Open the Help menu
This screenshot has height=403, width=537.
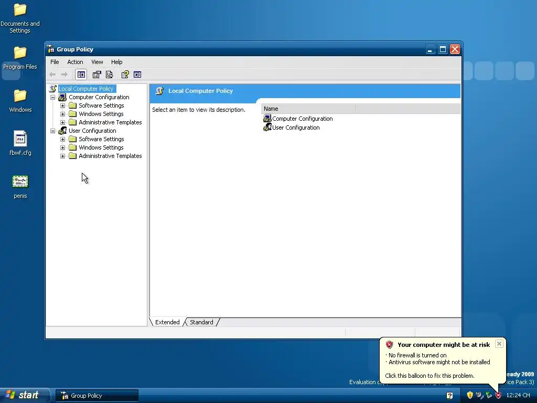tap(117, 62)
